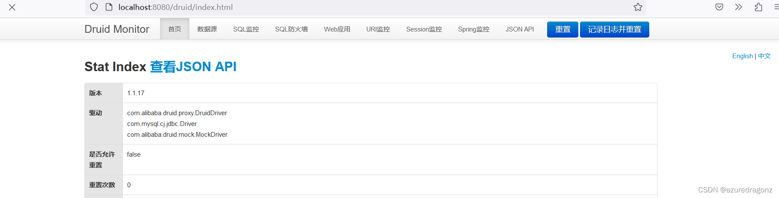Select the false value for 是否允许重置

pos(134,154)
